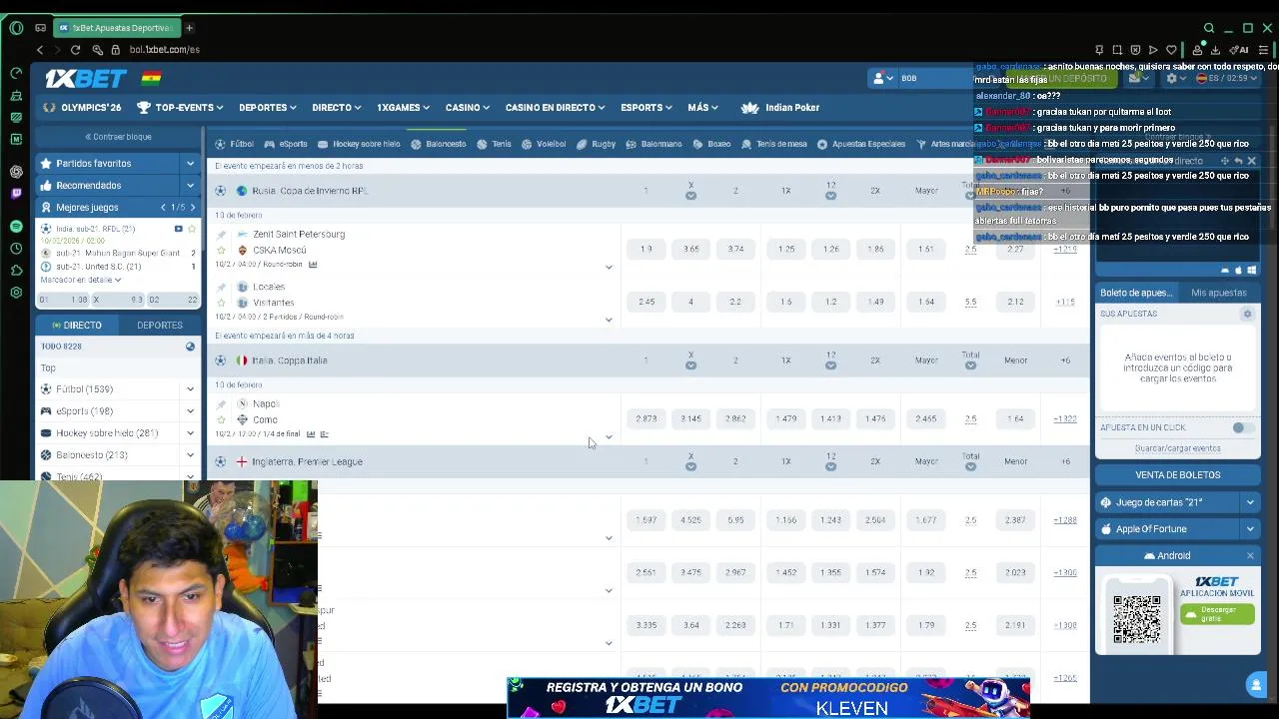Go to next Mejores juegos slide
Image resolution: width=1279 pixels, height=719 pixels.
(x=193, y=207)
